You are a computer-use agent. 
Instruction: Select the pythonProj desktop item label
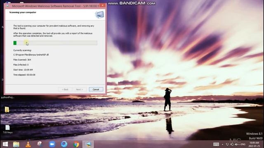8,97
